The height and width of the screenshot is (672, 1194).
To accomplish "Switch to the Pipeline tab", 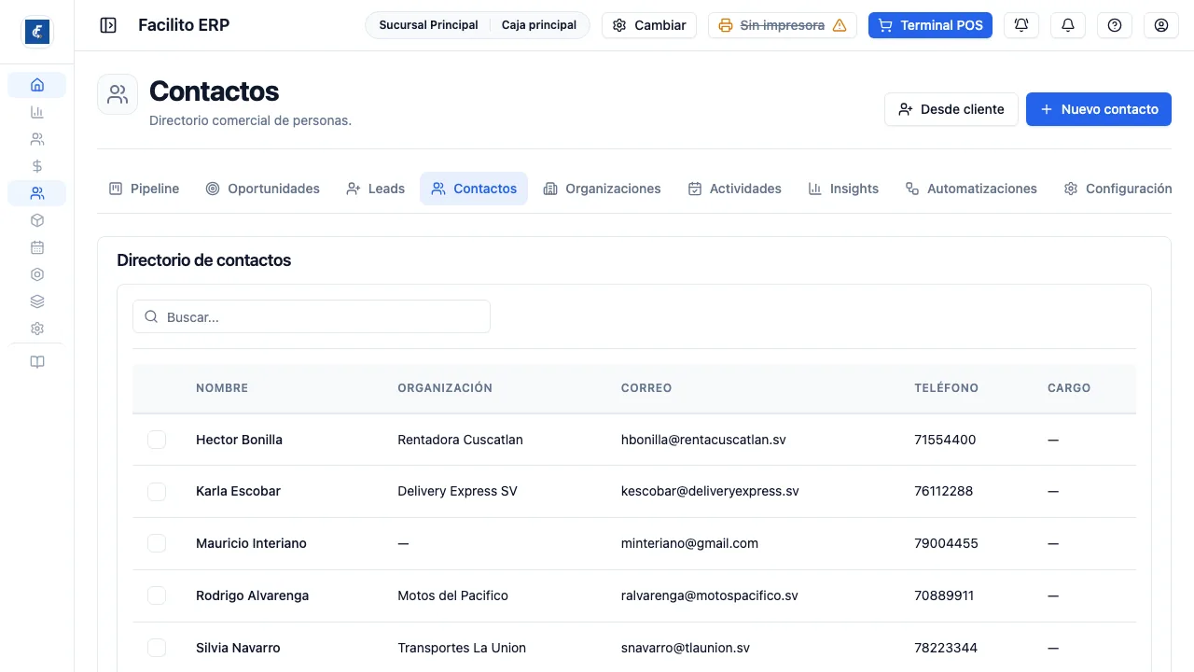I will (144, 189).
